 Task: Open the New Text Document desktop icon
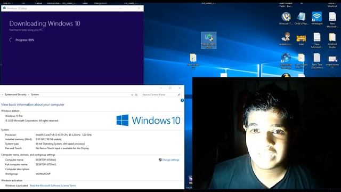(x=317, y=61)
